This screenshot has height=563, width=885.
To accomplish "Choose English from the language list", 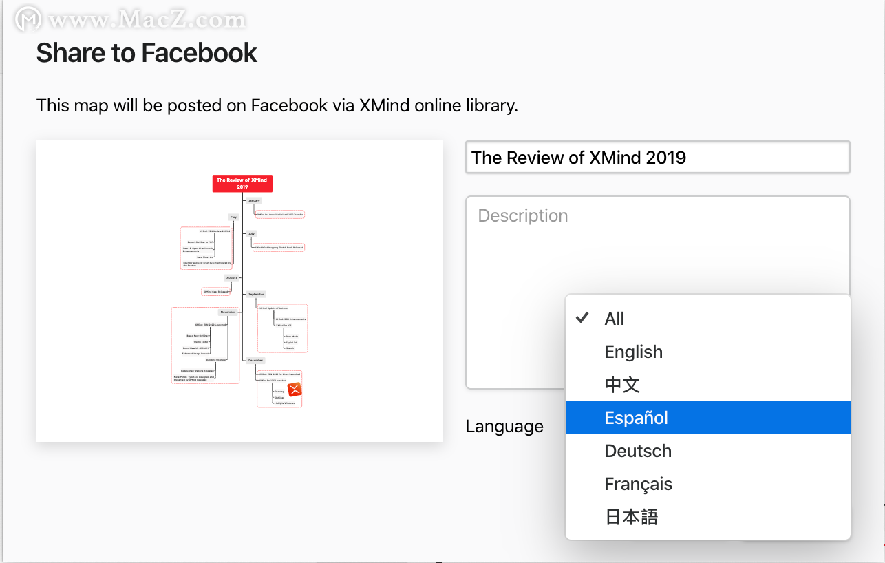I will tap(708, 352).
